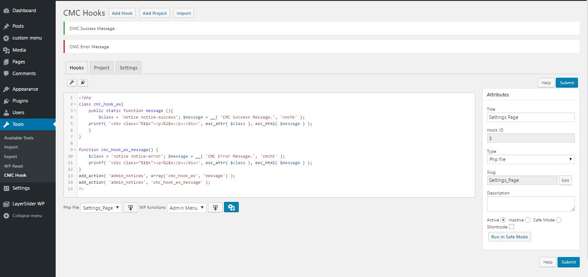This screenshot has height=277, width=588.
Task: Click code line 14 add_action cmc_hook_ex_message
Action: pos(144,182)
